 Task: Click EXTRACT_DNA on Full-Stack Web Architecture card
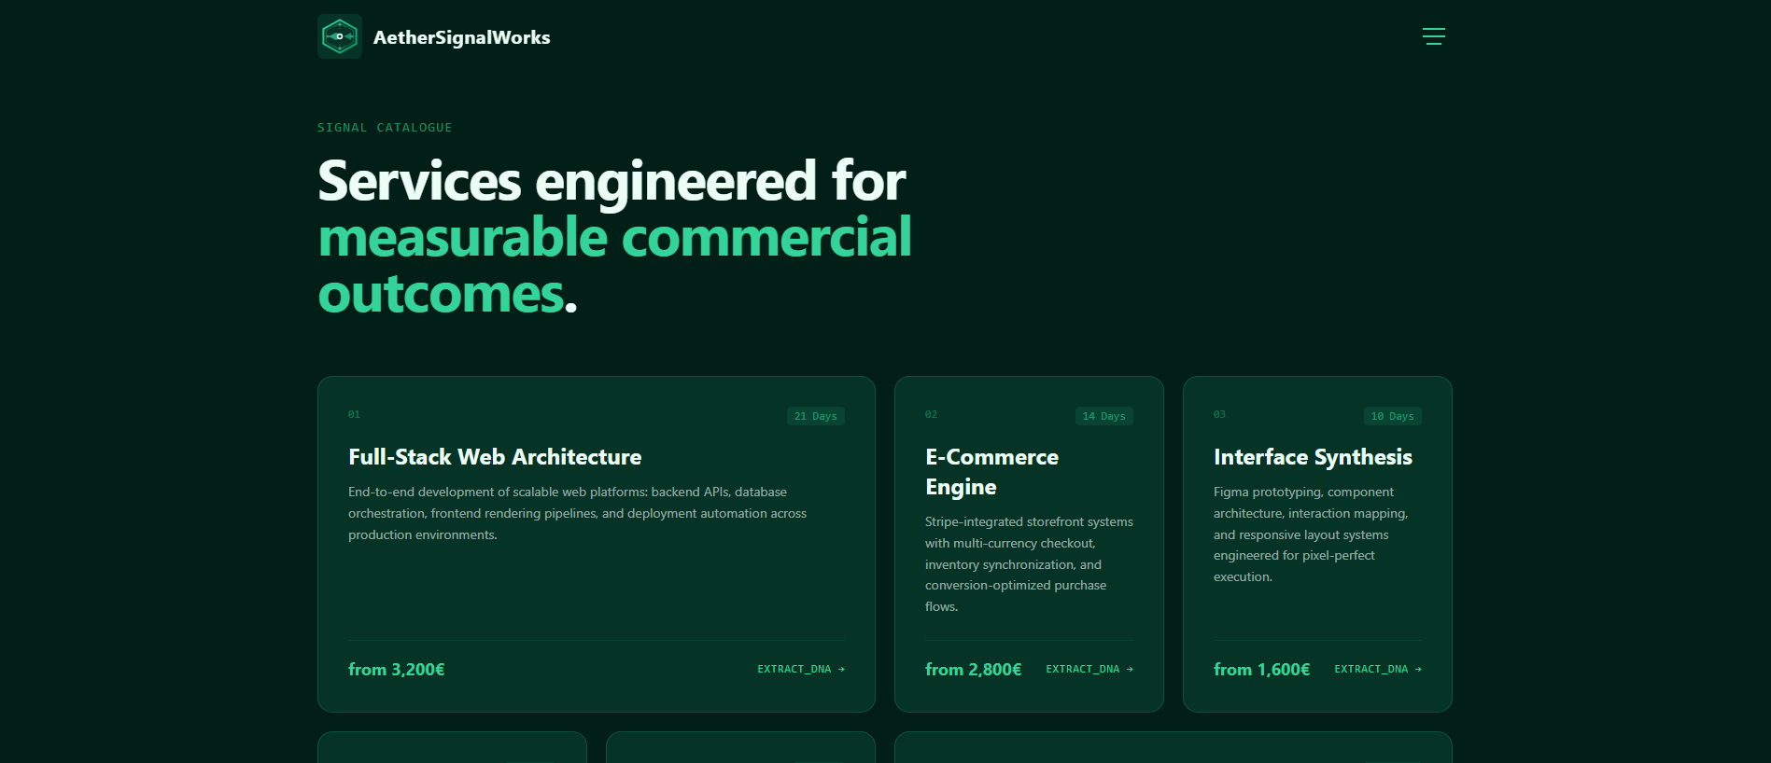click(801, 669)
